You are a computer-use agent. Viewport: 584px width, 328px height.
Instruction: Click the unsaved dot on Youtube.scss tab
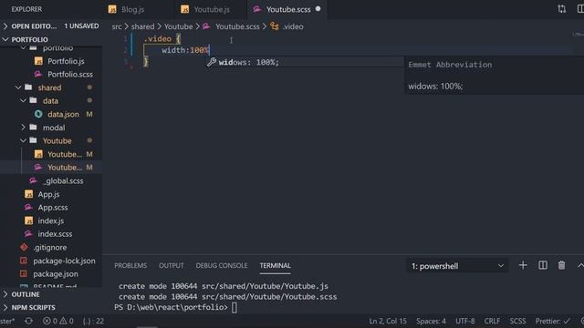(x=318, y=8)
